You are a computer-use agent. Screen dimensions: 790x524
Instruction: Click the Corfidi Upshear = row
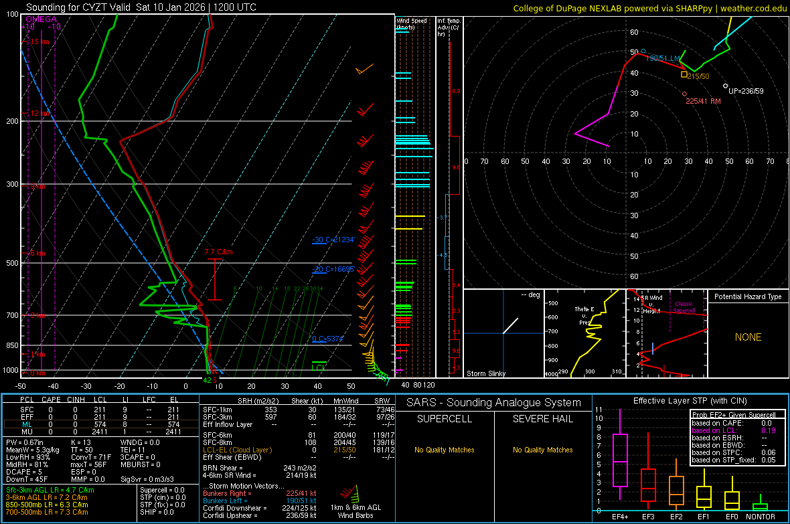click(260, 515)
